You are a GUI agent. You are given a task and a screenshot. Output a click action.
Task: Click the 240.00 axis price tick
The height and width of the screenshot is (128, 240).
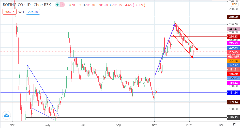point(233,24)
